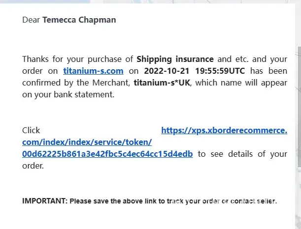Click the order date 2022-10-21
301x229 pixels.
click(x=167, y=71)
